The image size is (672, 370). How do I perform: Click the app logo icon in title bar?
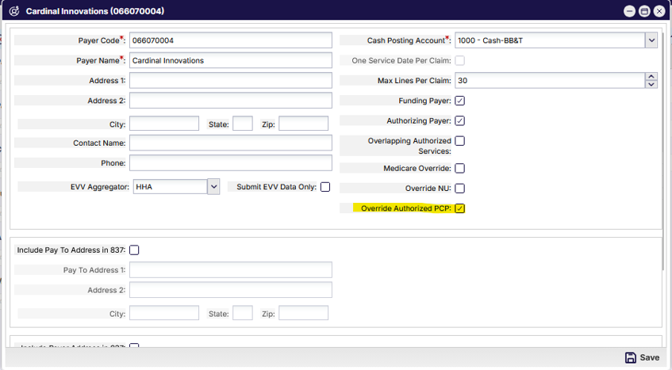14,11
